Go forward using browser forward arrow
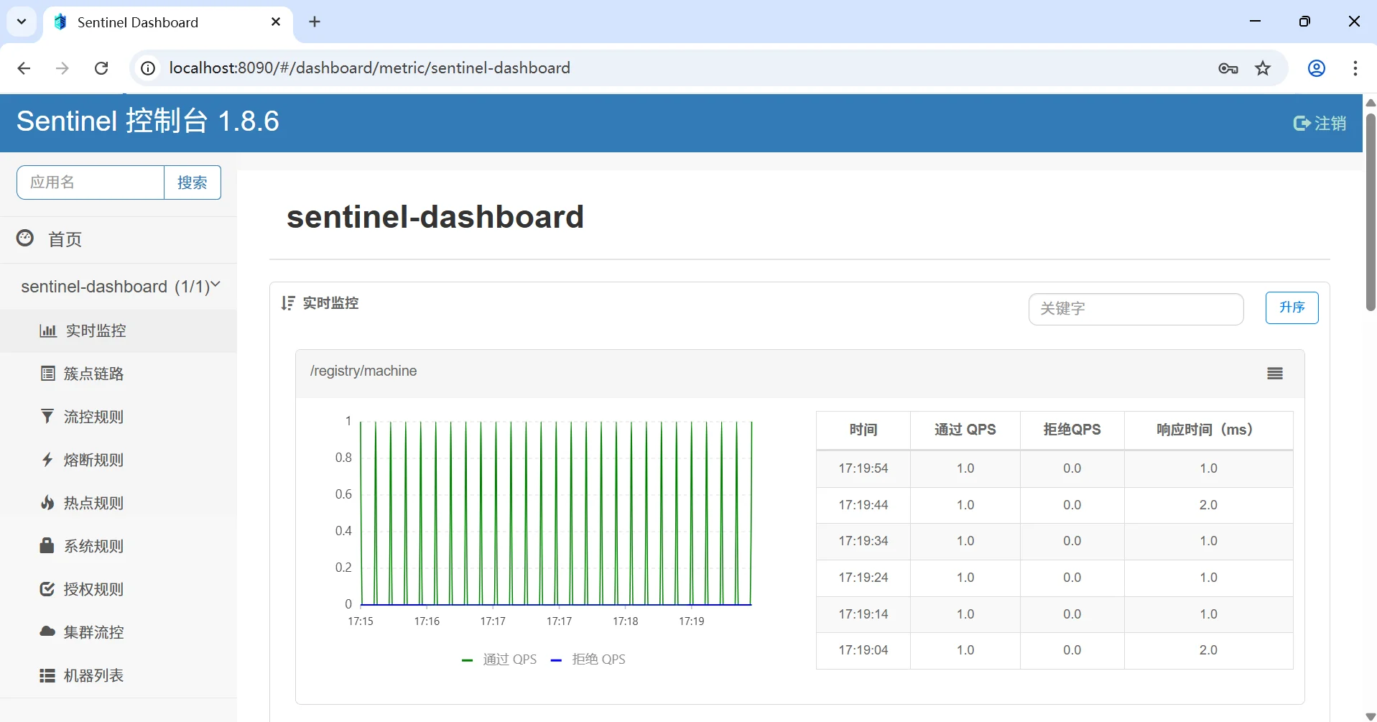 pyautogui.click(x=62, y=68)
